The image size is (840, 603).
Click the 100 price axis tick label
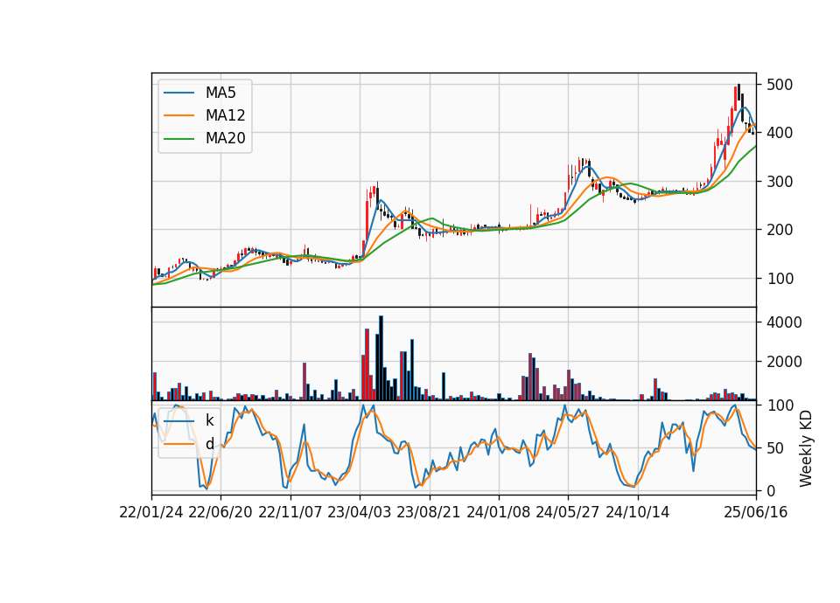coord(780,278)
